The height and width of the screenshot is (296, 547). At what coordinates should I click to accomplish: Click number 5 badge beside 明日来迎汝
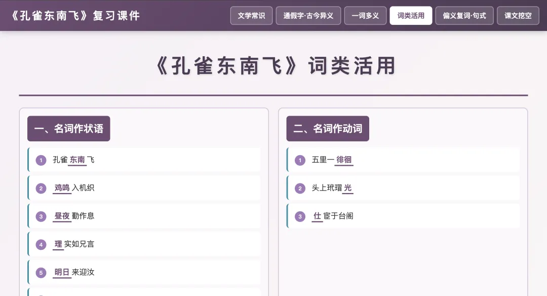click(41, 273)
